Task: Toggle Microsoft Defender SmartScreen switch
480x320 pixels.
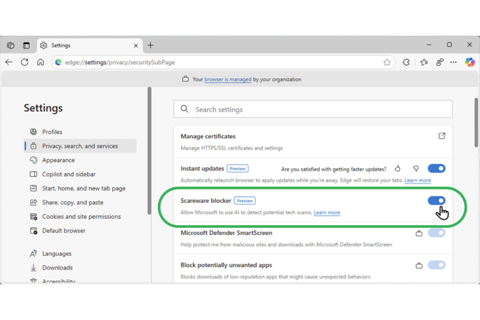Action: click(x=436, y=233)
